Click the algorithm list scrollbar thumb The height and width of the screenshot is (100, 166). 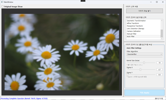pos(162,34)
